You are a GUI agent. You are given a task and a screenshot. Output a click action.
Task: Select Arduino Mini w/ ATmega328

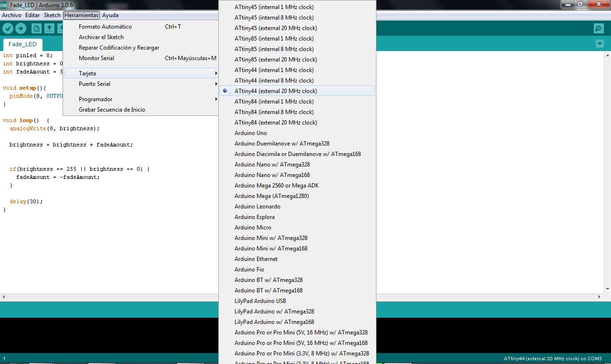tap(297, 238)
